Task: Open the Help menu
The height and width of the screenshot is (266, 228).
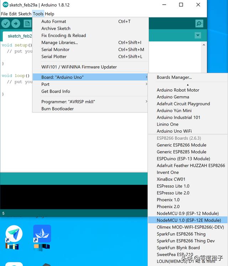Action: 50,14
